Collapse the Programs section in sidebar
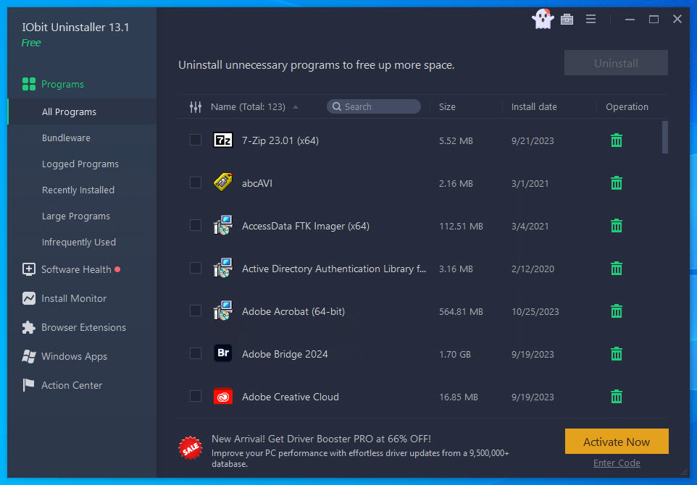The width and height of the screenshot is (697, 485). pyautogui.click(x=62, y=84)
